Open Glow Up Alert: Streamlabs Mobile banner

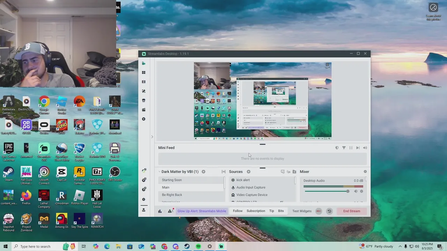202,211
